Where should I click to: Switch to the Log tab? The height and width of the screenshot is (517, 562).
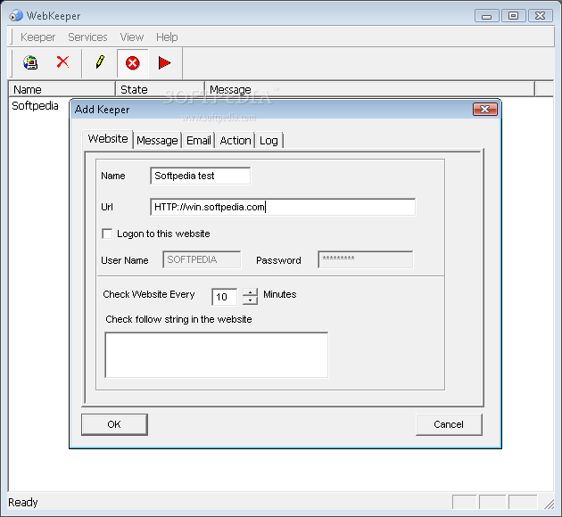point(269,140)
